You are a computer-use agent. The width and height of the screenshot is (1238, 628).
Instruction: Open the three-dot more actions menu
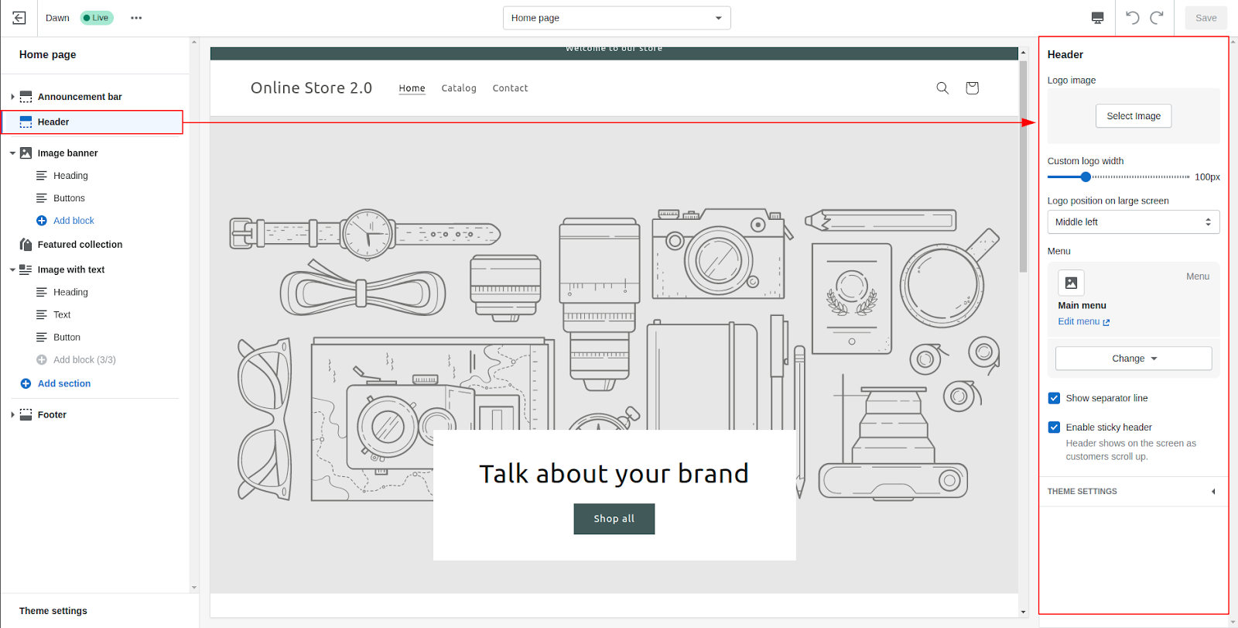136,18
